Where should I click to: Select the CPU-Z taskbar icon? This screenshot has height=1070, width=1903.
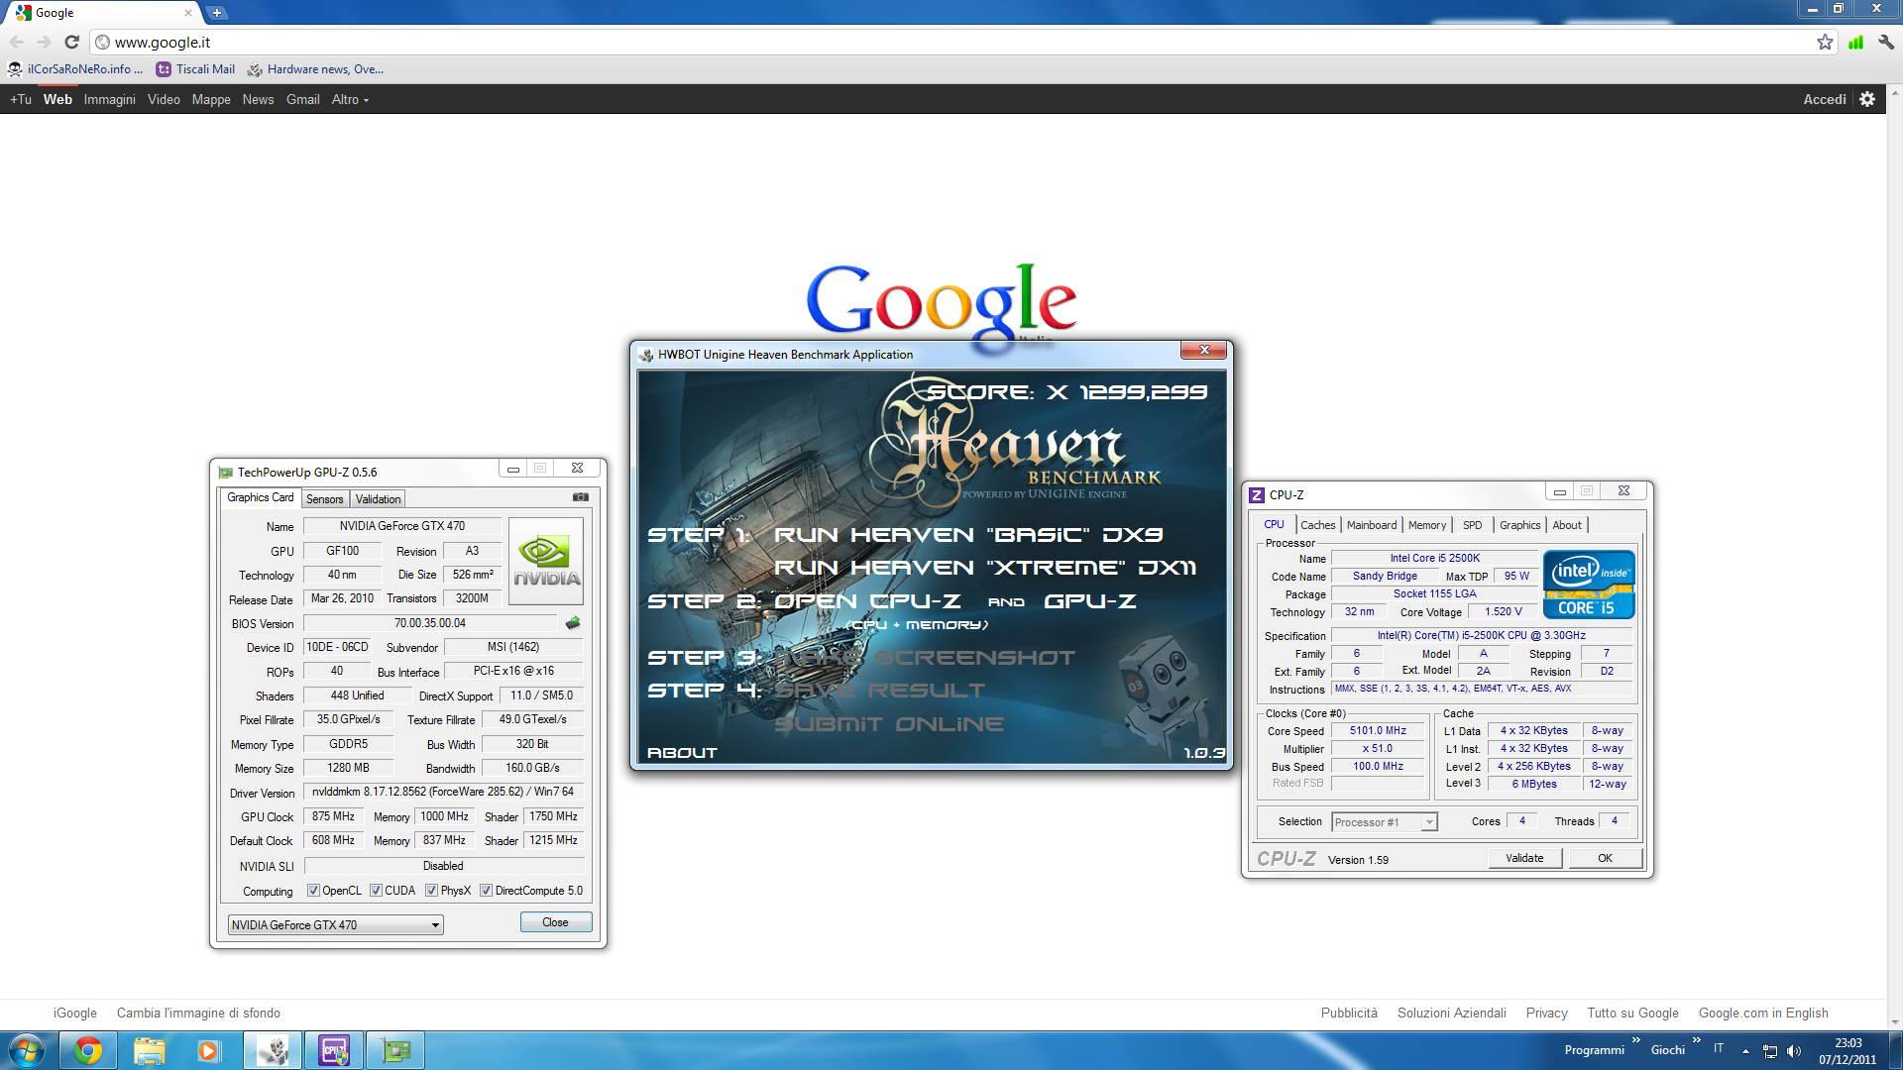tap(334, 1050)
